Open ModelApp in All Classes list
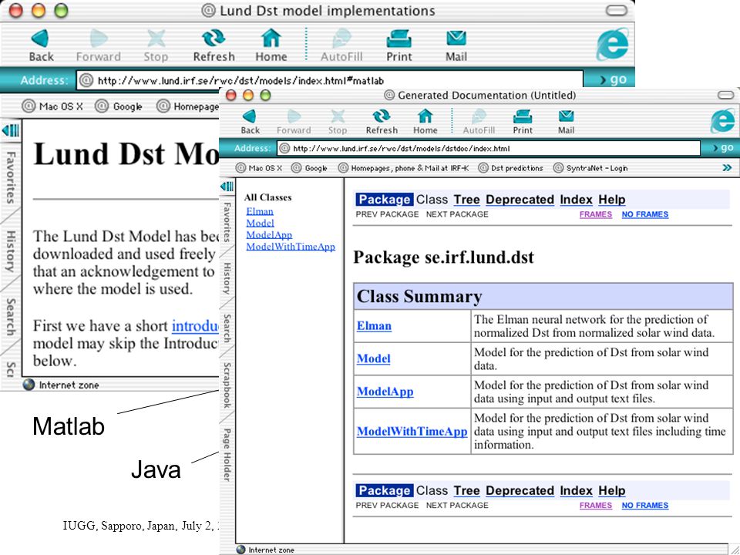740x555 pixels. [x=269, y=234]
